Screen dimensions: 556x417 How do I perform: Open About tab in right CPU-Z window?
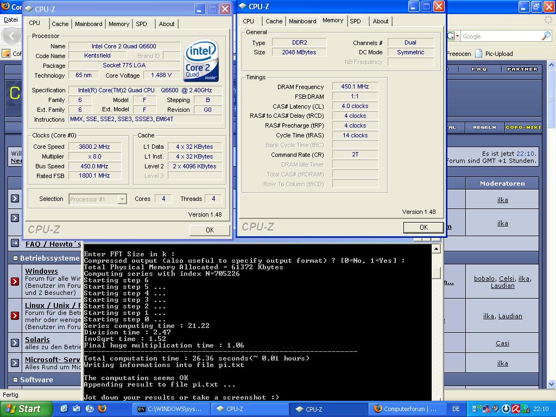tap(381, 21)
